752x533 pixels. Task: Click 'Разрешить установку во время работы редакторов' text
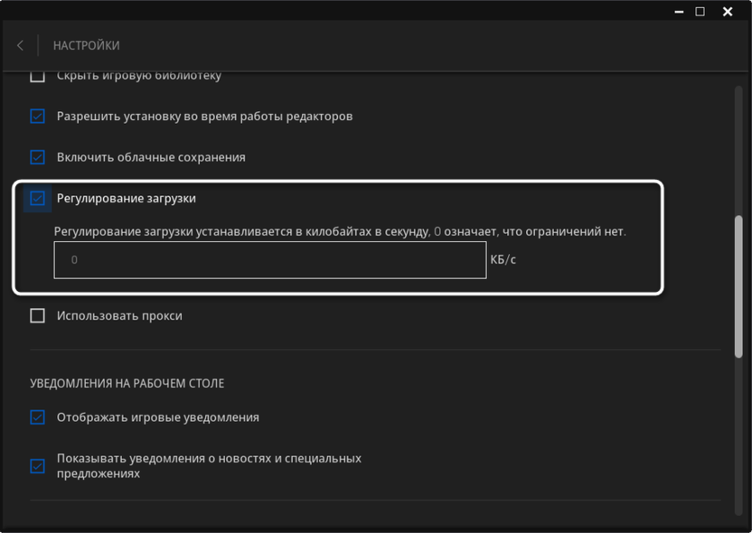click(x=204, y=117)
